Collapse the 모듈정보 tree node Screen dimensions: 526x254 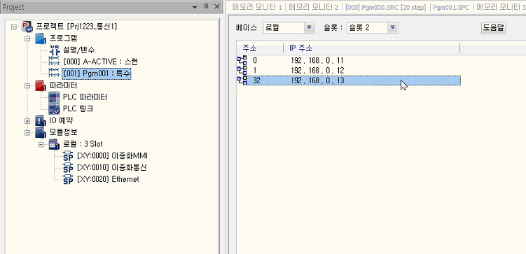pyautogui.click(x=27, y=132)
